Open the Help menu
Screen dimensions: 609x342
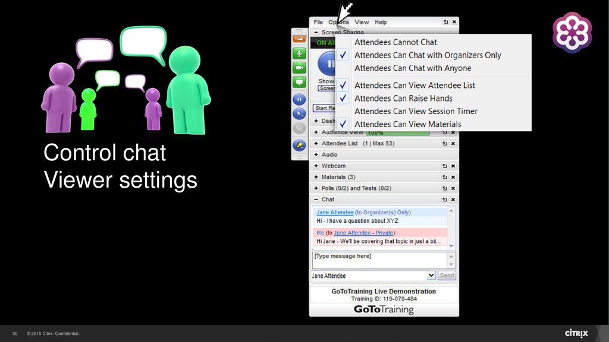pyautogui.click(x=381, y=22)
